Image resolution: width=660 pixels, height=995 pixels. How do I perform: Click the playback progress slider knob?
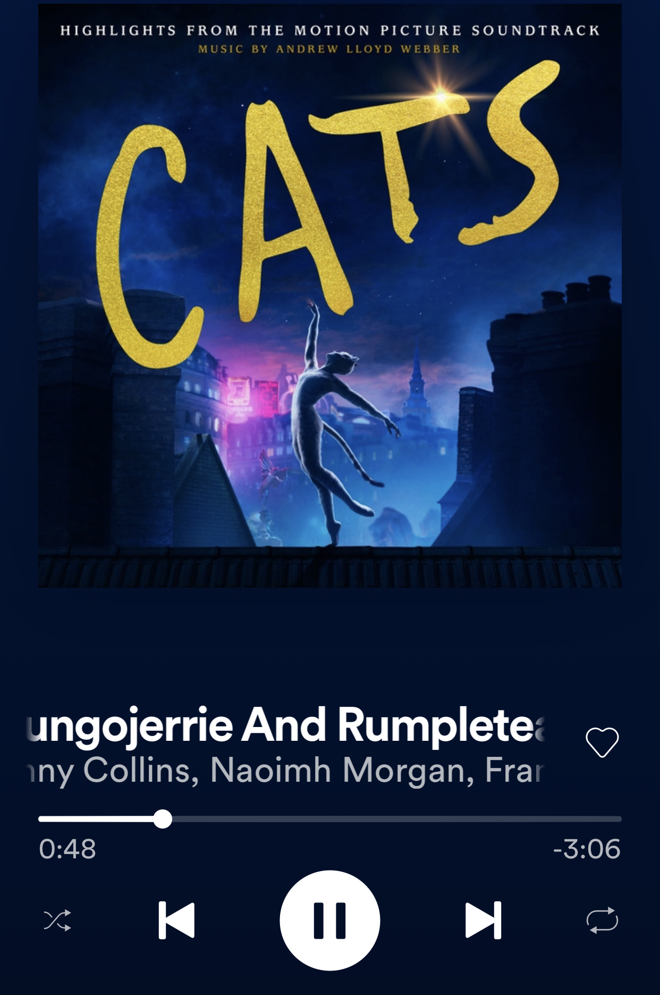(163, 819)
